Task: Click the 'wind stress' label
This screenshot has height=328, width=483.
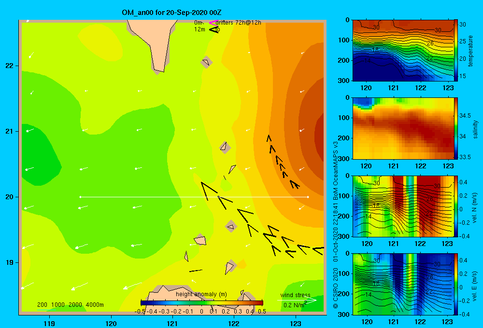Action: [x=296, y=295]
